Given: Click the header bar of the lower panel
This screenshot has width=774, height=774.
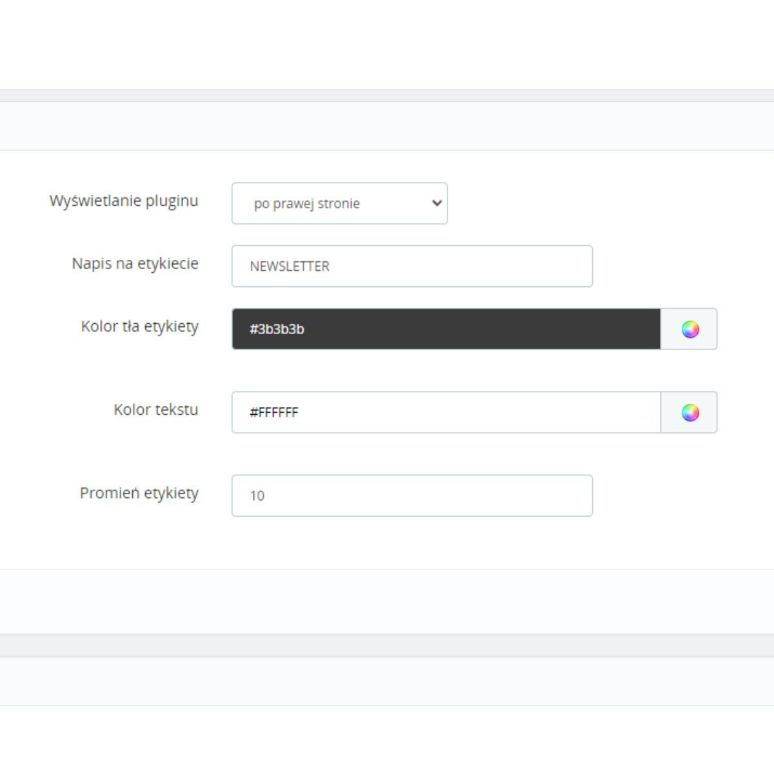Looking at the screenshot, I should click(x=387, y=681).
